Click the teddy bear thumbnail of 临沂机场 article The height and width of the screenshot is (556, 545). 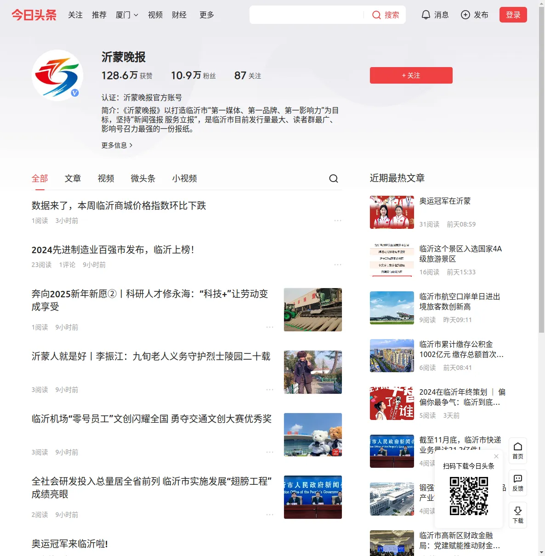coord(313,435)
